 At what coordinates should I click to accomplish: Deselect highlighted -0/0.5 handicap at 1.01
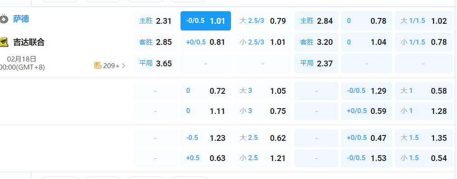(206, 21)
